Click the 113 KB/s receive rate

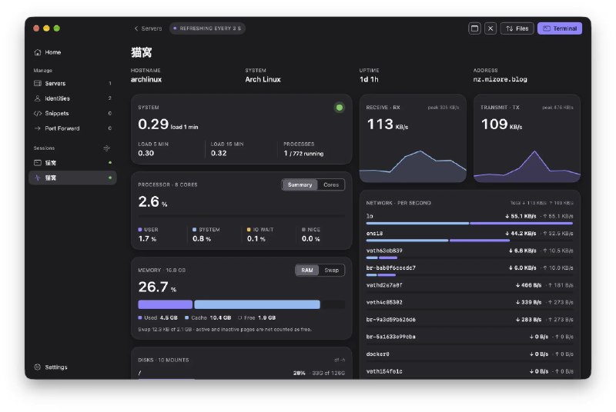387,125
